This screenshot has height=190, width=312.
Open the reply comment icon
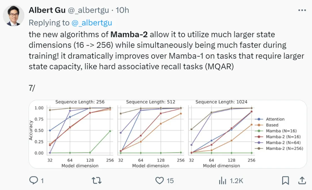point(34,180)
